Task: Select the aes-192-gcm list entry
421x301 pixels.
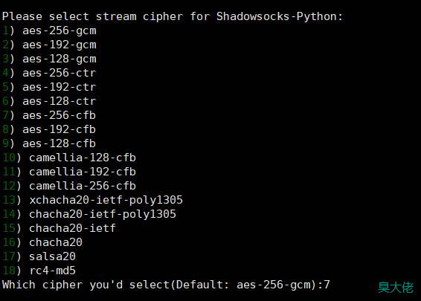Action: point(49,45)
